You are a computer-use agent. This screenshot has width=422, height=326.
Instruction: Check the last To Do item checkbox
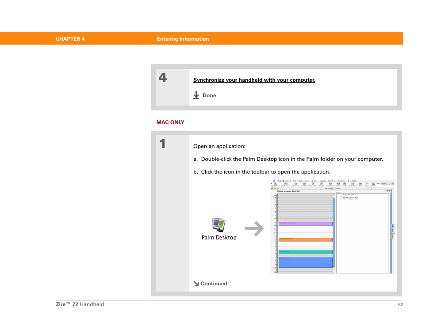[x=342, y=199]
